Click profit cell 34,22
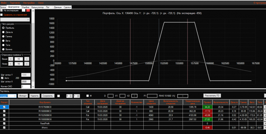The image size is (266, 134). click(207, 107)
